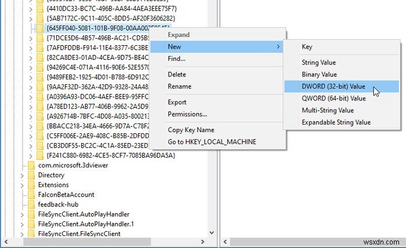Click folder icon of {A0396A93-DC06-4AEF key
The height and width of the screenshot is (248, 406).
(x=40, y=97)
